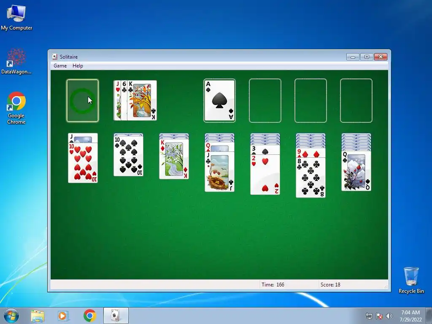Click the empty foundation slot next to Ace of spades
The image size is (432, 324).
[265, 100]
